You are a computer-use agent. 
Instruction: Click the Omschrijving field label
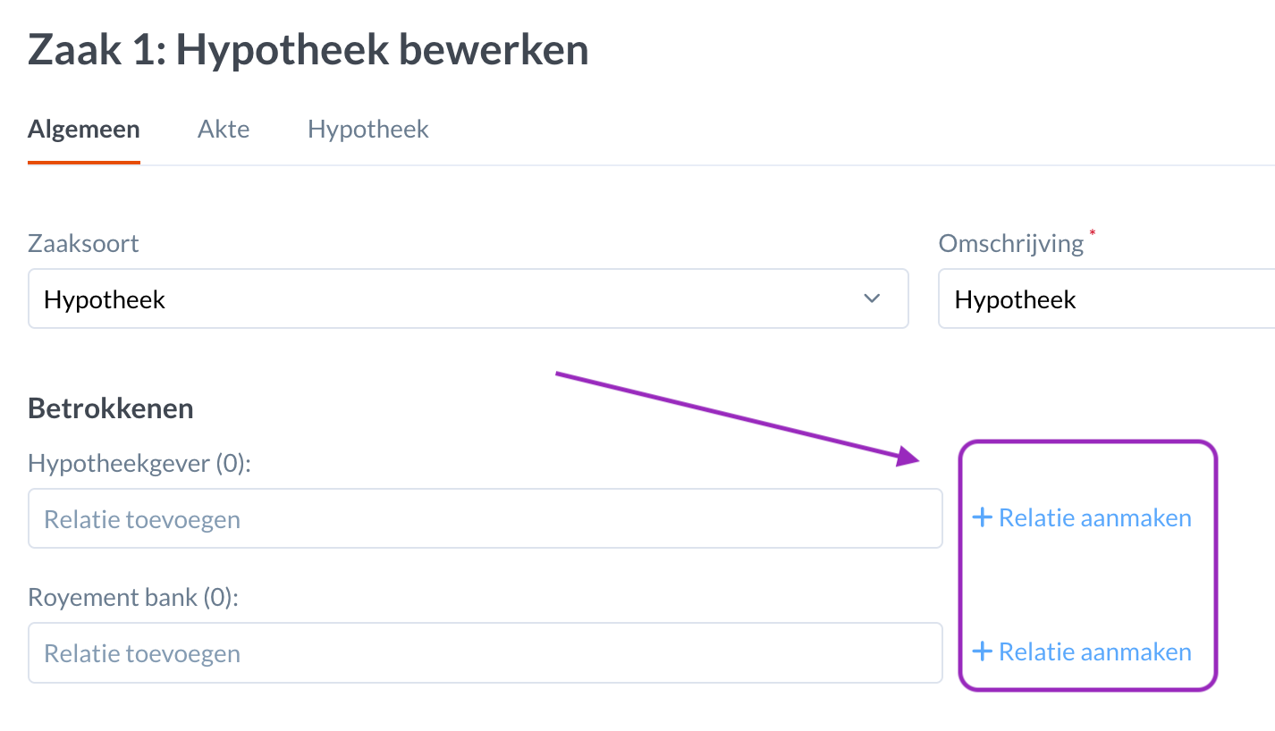click(1010, 243)
